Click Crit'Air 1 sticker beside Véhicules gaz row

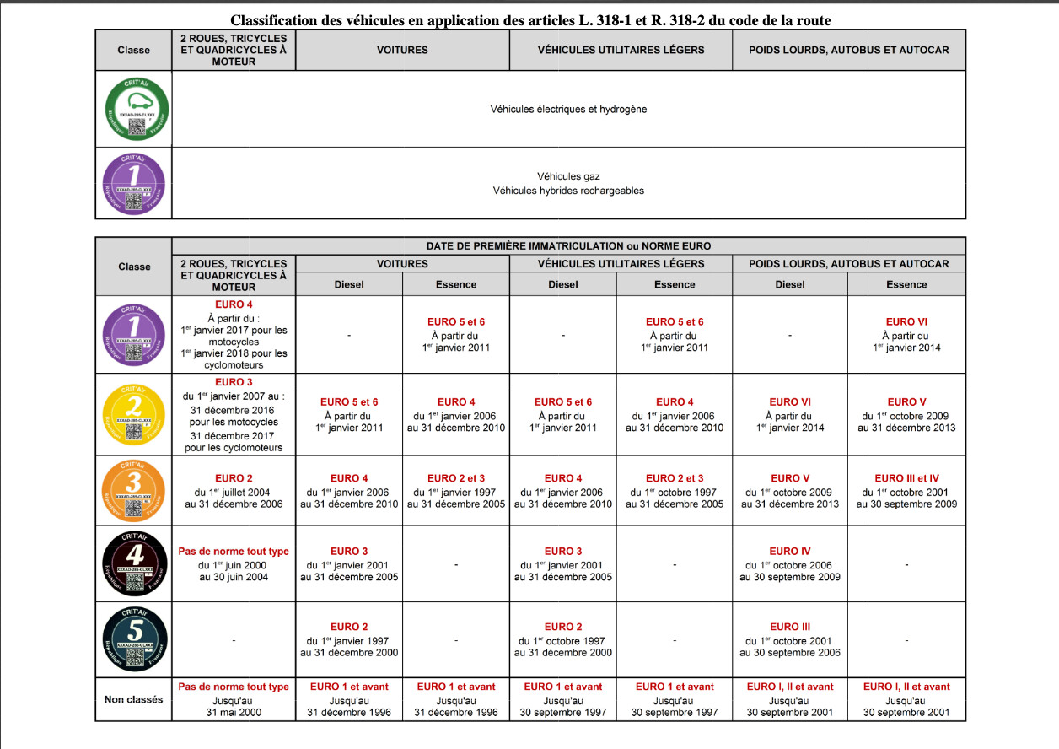tap(136, 183)
